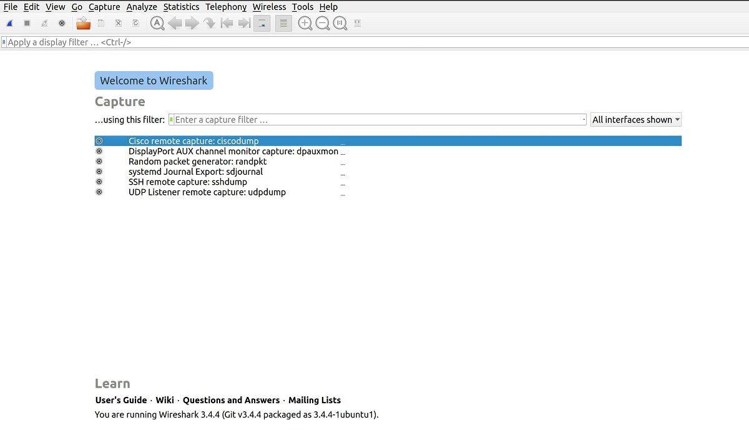Restart the current capture from the toolbar
This screenshot has width=749, height=430.
coord(44,24)
